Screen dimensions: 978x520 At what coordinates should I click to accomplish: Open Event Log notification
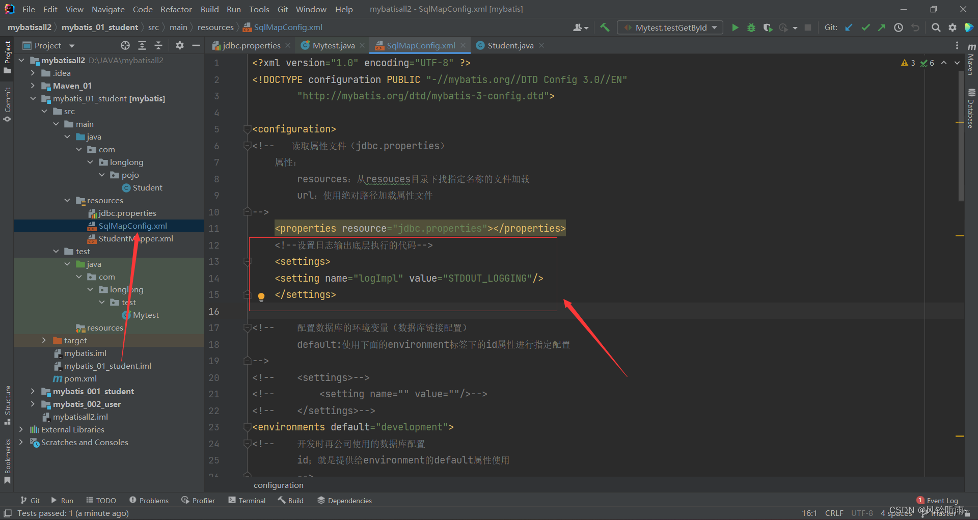(937, 501)
